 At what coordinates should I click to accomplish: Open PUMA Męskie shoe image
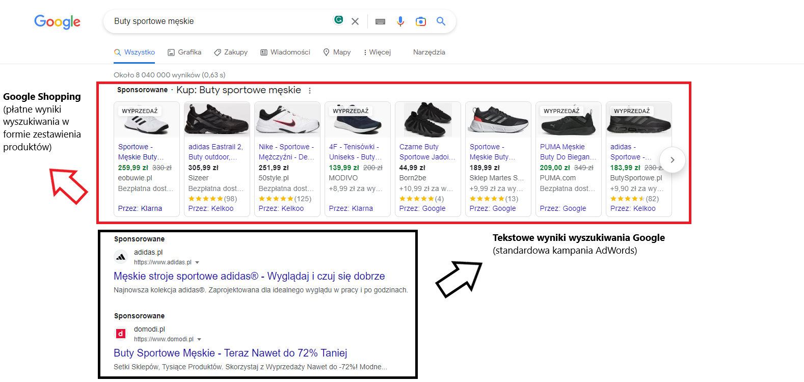[x=569, y=120]
